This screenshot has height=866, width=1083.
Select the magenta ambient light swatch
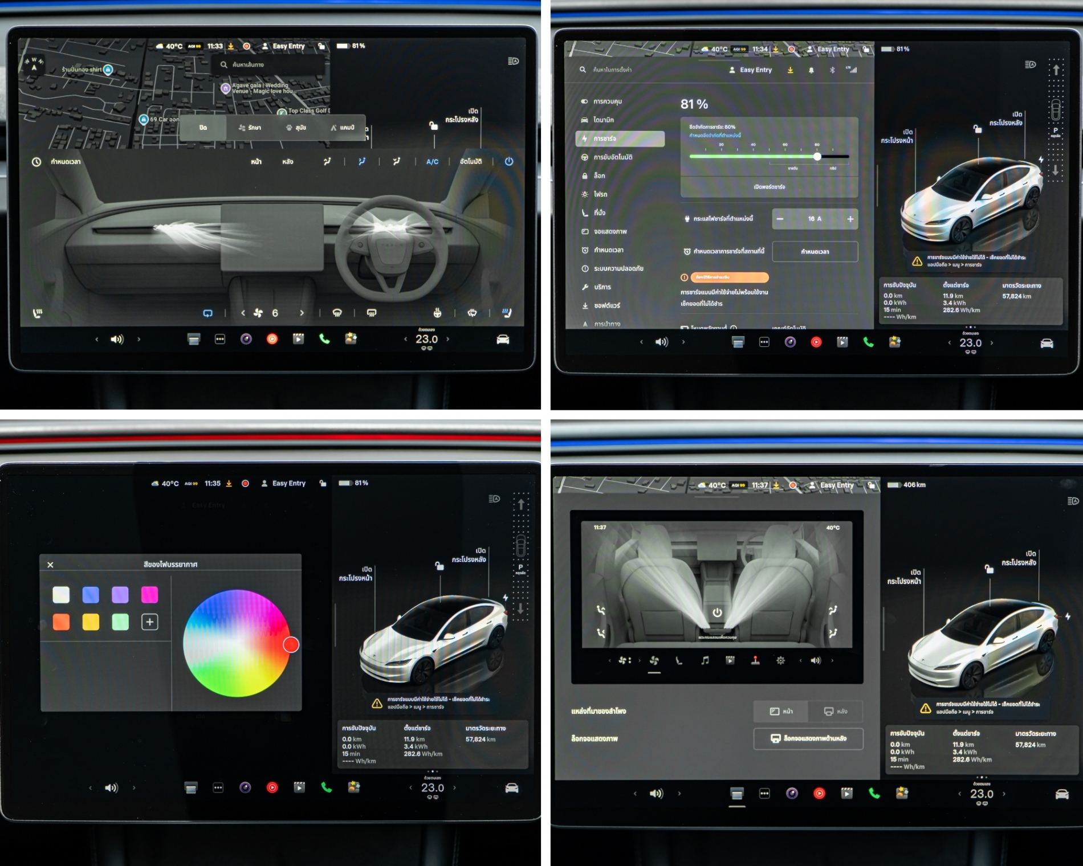coord(149,595)
